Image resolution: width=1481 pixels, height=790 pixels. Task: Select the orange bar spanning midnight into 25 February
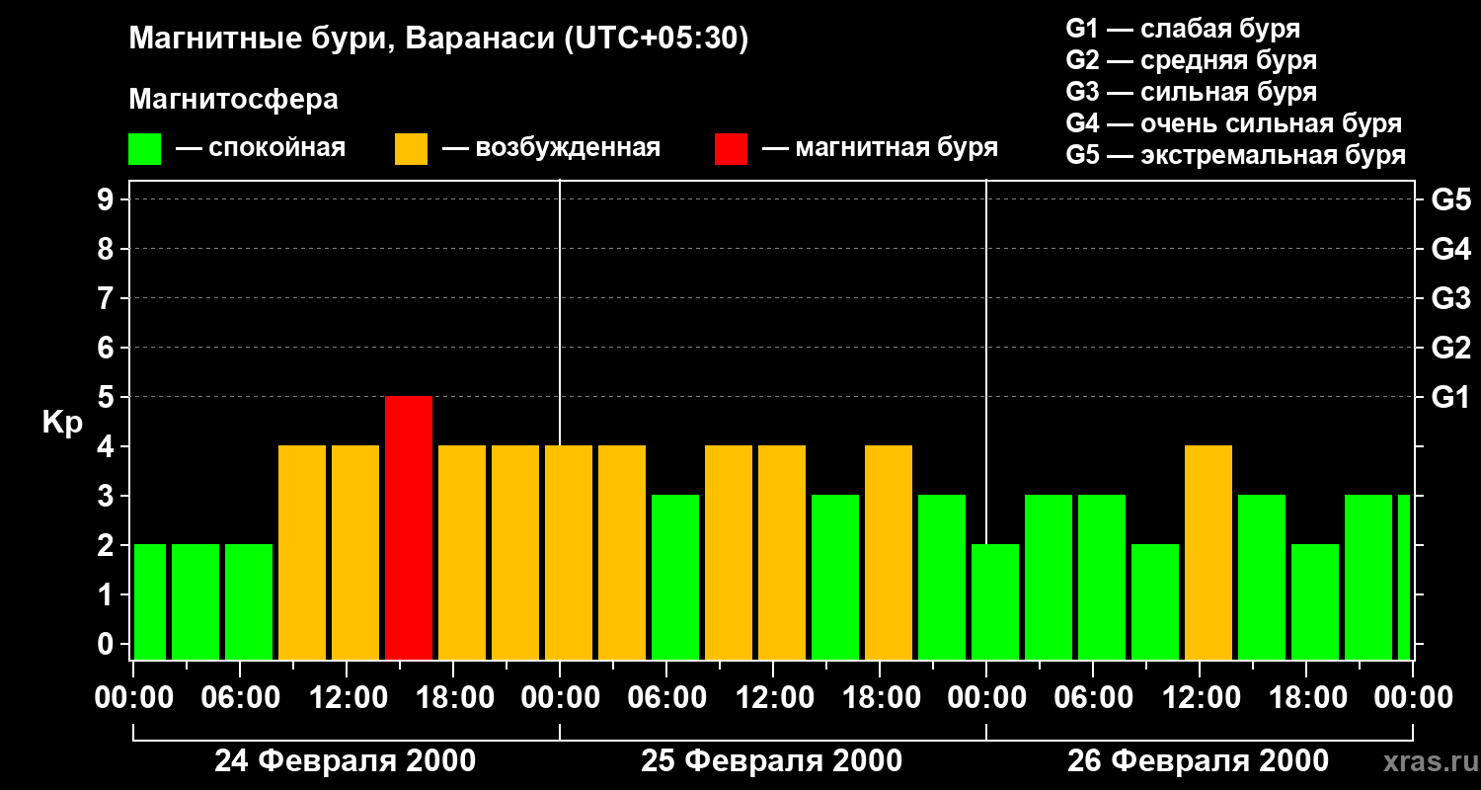click(x=569, y=552)
